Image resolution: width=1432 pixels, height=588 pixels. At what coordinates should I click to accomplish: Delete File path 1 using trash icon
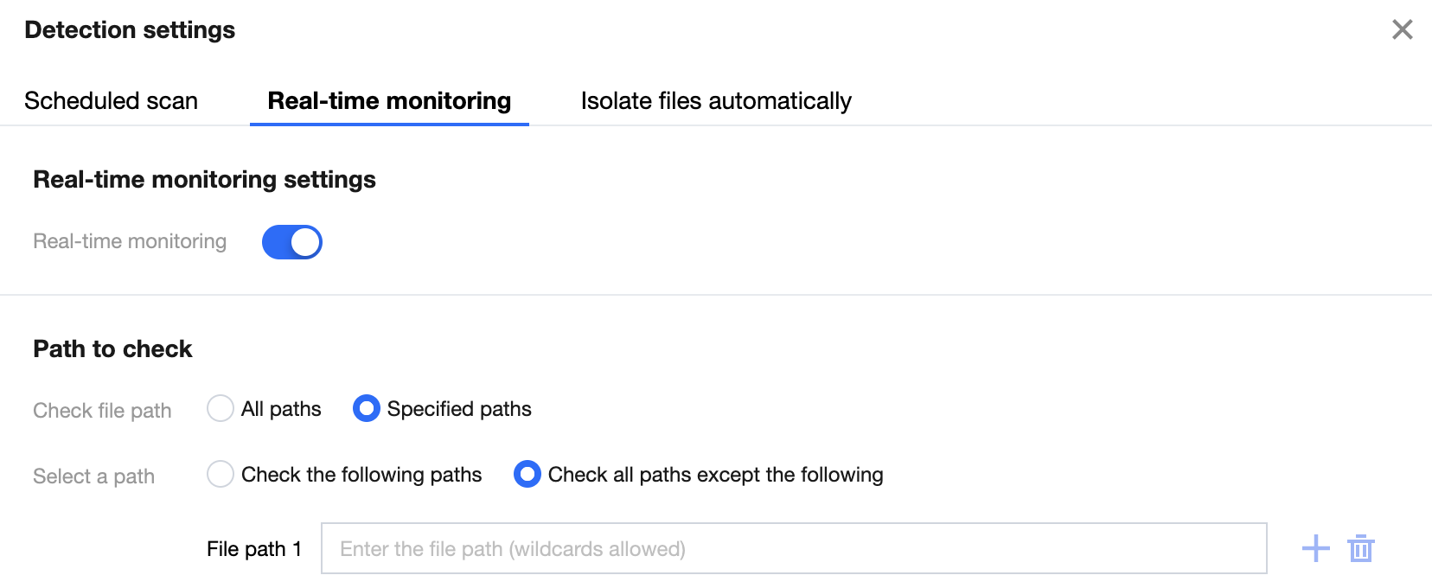point(1361,548)
